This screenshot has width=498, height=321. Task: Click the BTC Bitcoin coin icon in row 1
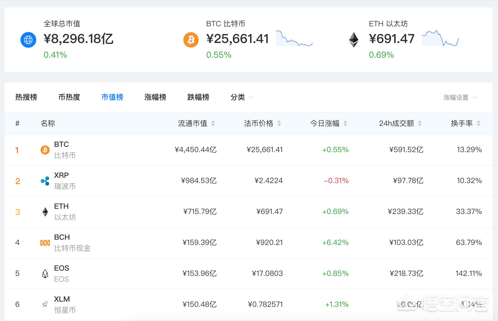click(45, 150)
